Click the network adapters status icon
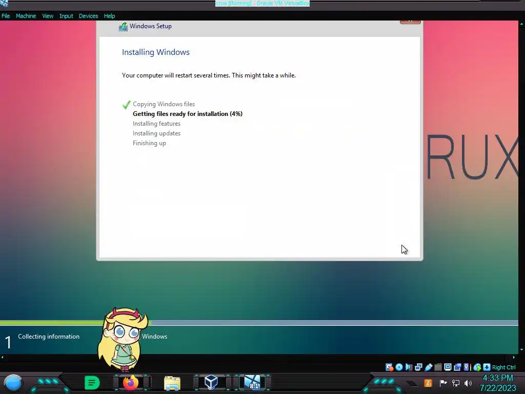525x394 pixels. coord(418,367)
